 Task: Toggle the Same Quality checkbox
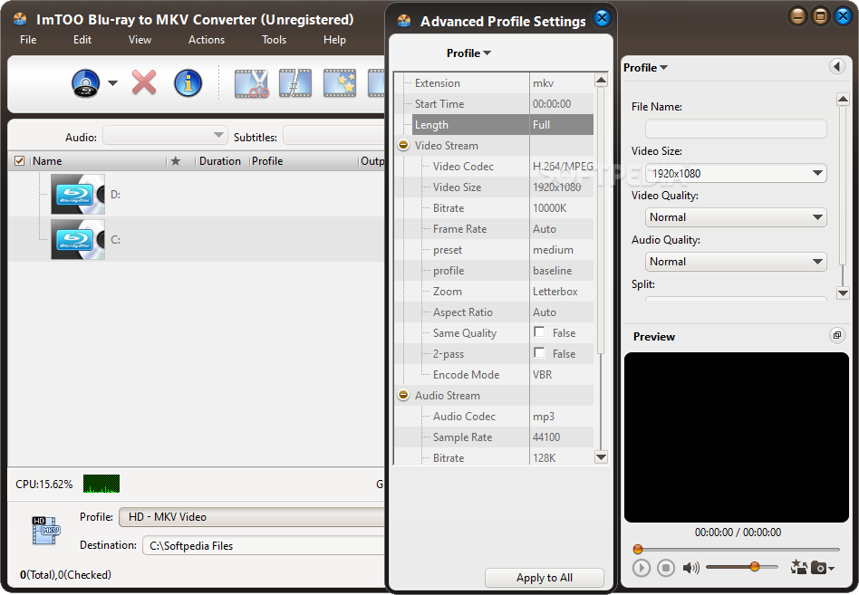[x=540, y=331]
